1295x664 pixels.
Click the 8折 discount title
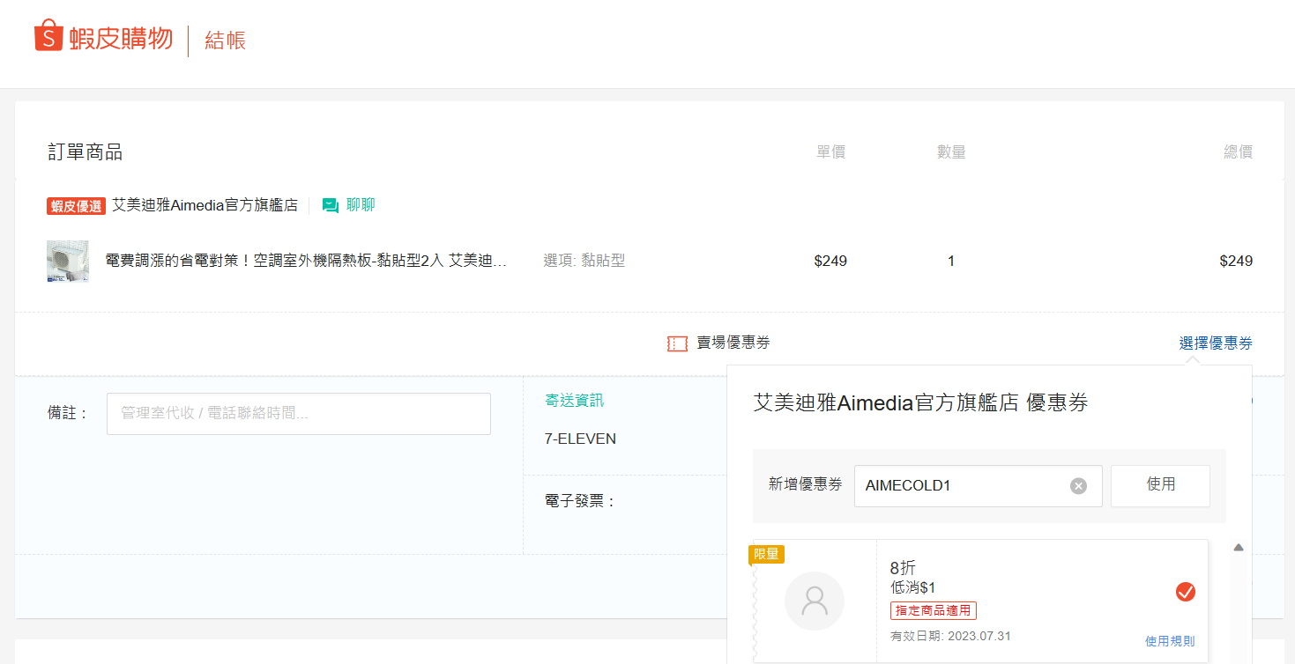[904, 568]
